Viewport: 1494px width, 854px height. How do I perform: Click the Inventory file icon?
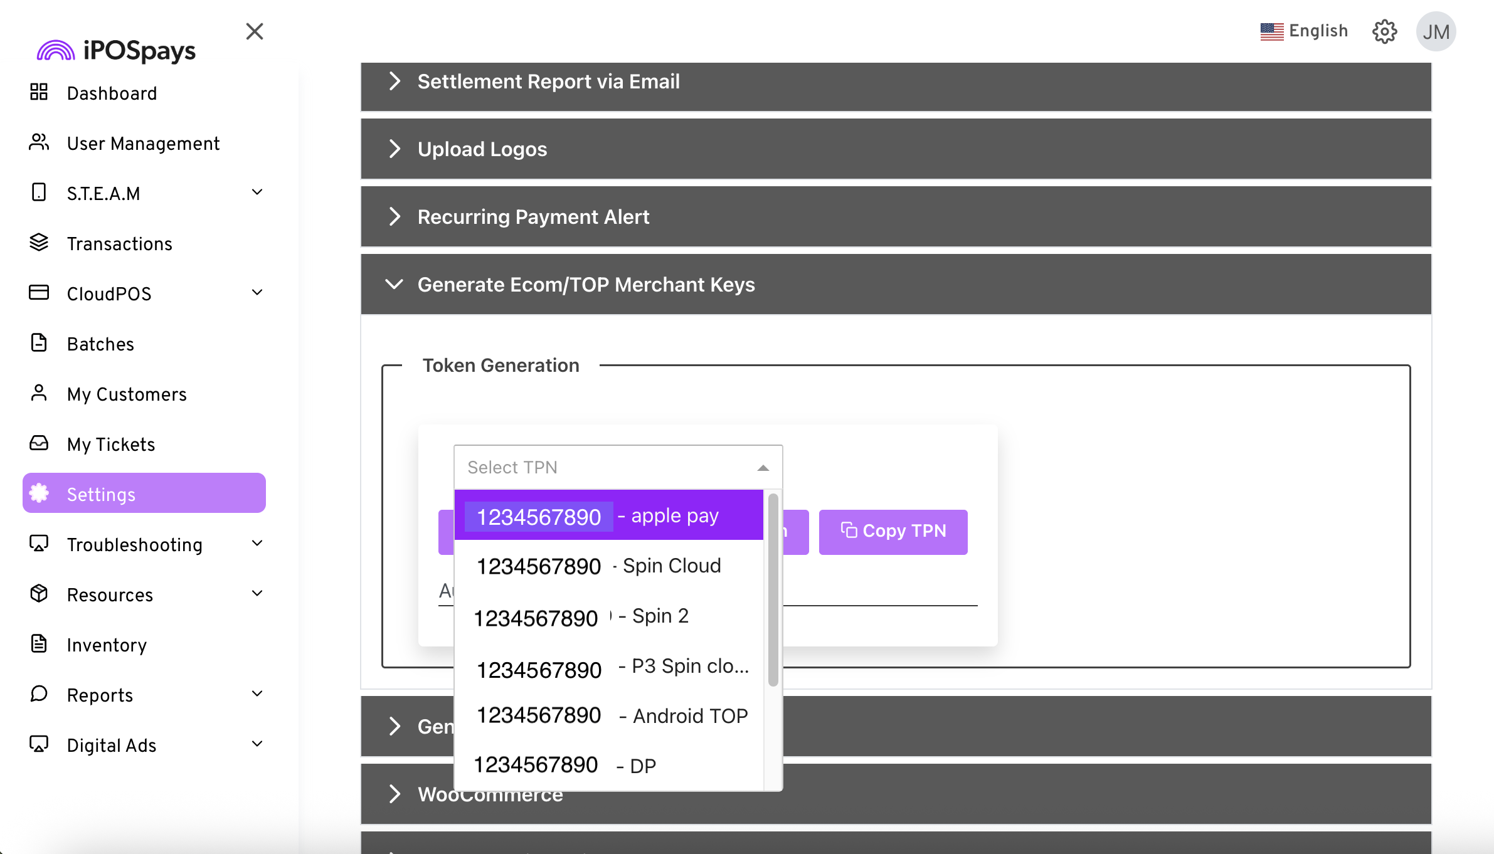(x=39, y=644)
